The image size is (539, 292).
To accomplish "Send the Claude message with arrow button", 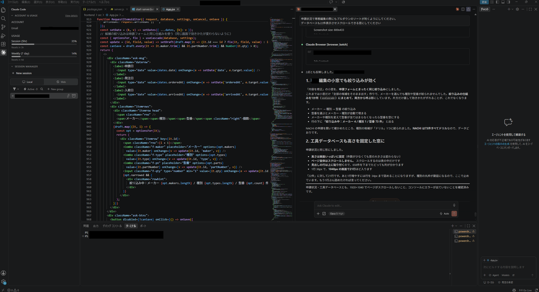I will click(x=454, y=213).
